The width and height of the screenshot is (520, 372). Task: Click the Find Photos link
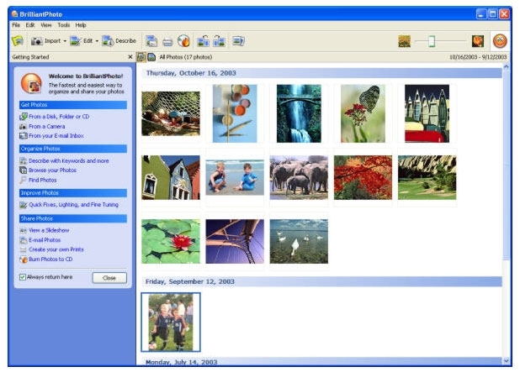42,180
